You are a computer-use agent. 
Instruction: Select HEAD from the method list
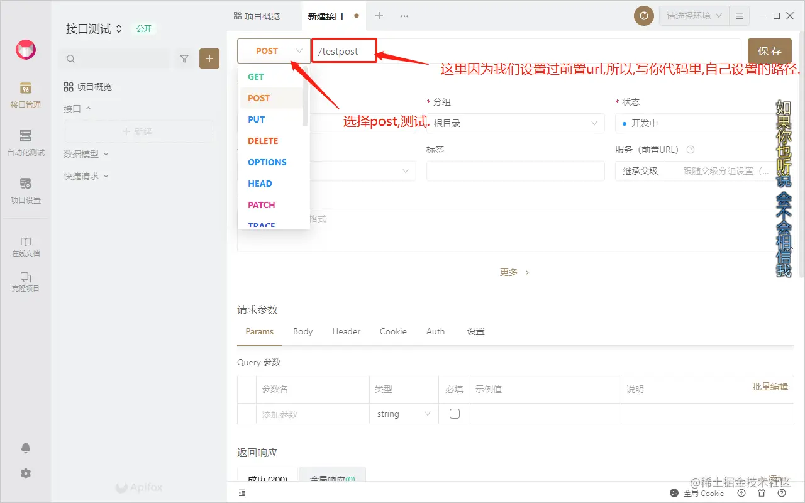click(x=271, y=184)
